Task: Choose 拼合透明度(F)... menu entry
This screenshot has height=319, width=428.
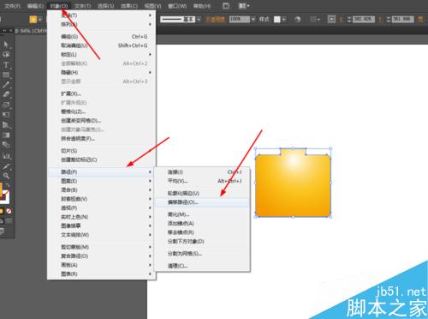Action: (x=101, y=139)
